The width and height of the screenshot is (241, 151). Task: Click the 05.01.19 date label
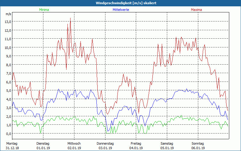pos(167,148)
